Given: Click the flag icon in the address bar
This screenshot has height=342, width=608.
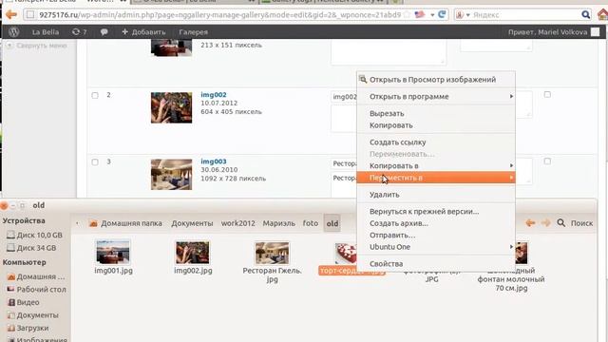Looking at the screenshot, I should point(420,15).
